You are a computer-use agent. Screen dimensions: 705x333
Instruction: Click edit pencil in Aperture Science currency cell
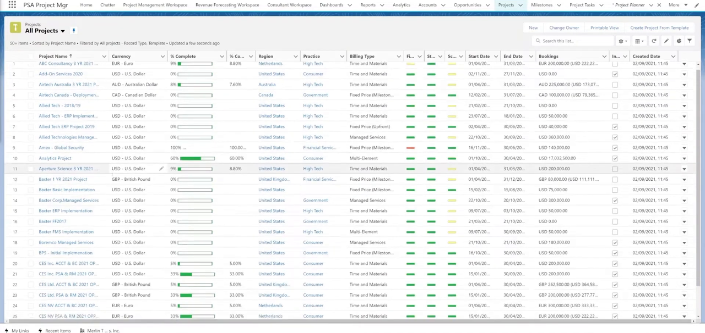[x=161, y=169]
